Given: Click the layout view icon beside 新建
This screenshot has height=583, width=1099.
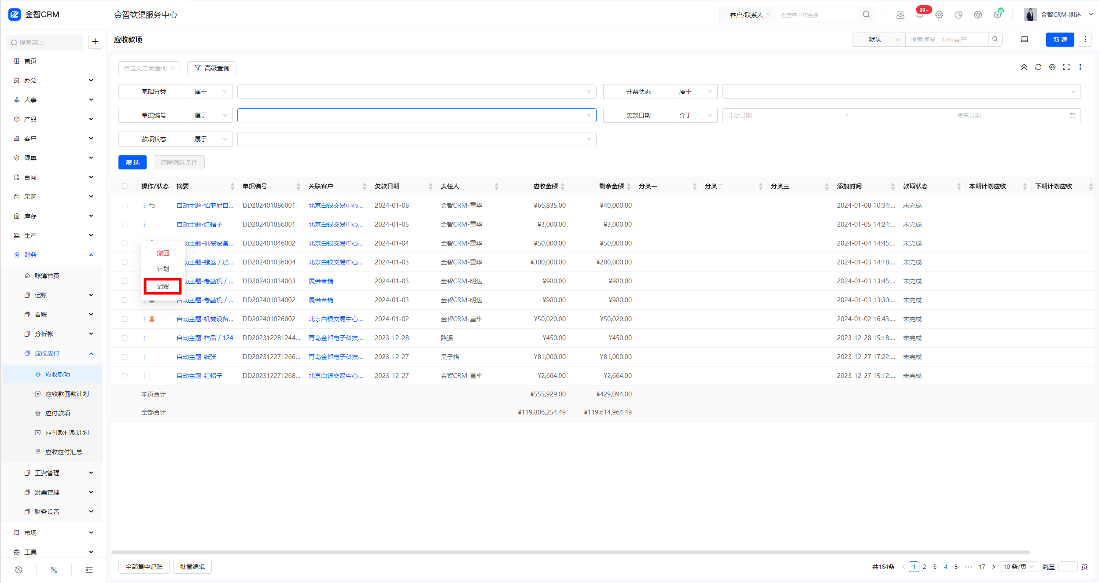Looking at the screenshot, I should point(1025,40).
